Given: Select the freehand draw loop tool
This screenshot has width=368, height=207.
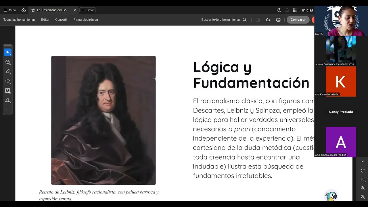Looking at the screenshot, I should [8, 81].
